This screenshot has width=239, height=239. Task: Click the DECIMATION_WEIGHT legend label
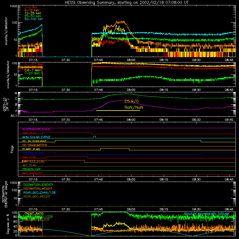click(x=38, y=189)
